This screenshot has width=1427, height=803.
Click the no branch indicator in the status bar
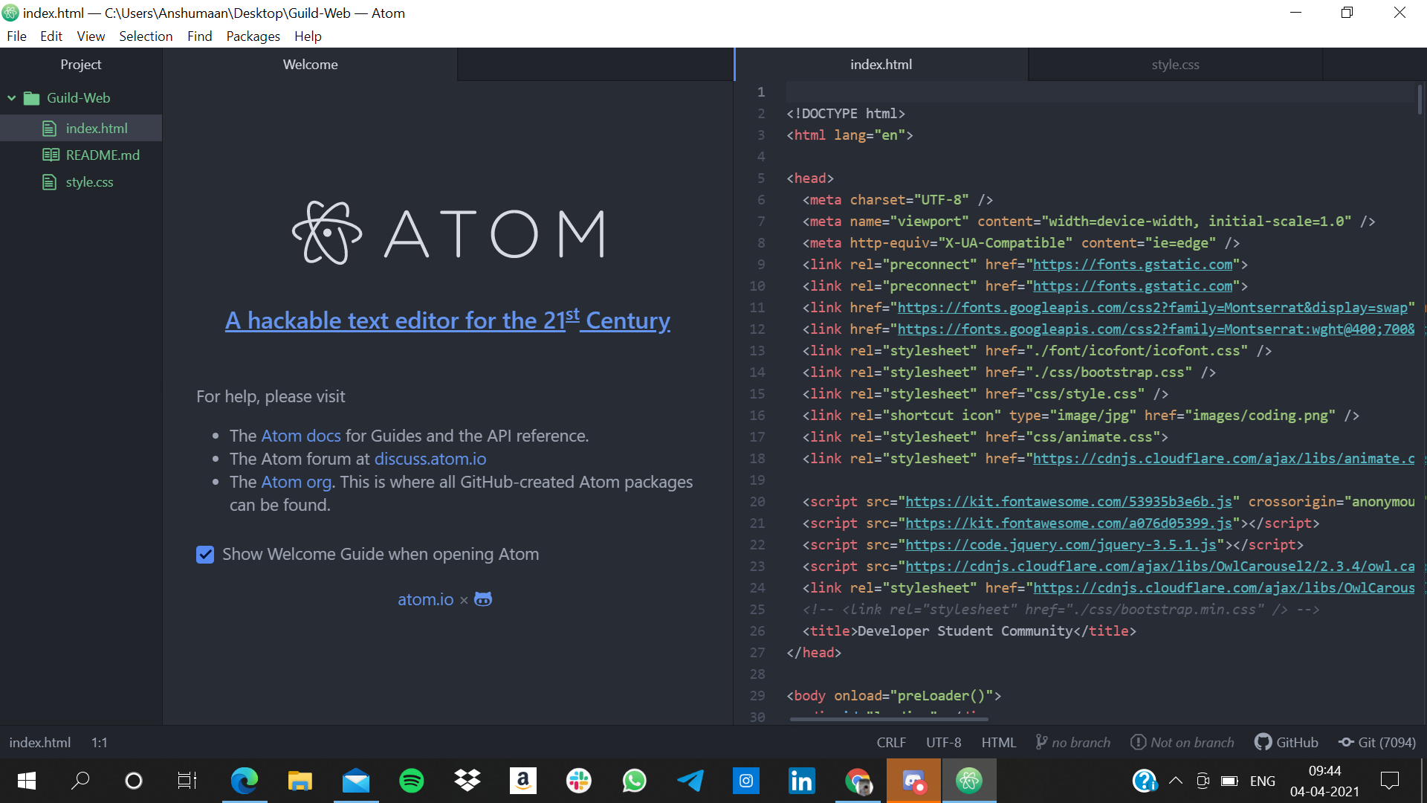1073,742
